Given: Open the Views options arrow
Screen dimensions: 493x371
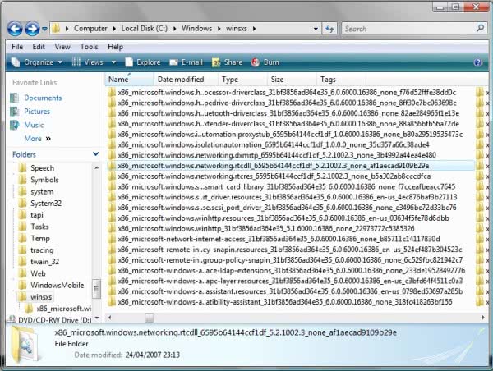Looking at the screenshot, I should 113,62.
